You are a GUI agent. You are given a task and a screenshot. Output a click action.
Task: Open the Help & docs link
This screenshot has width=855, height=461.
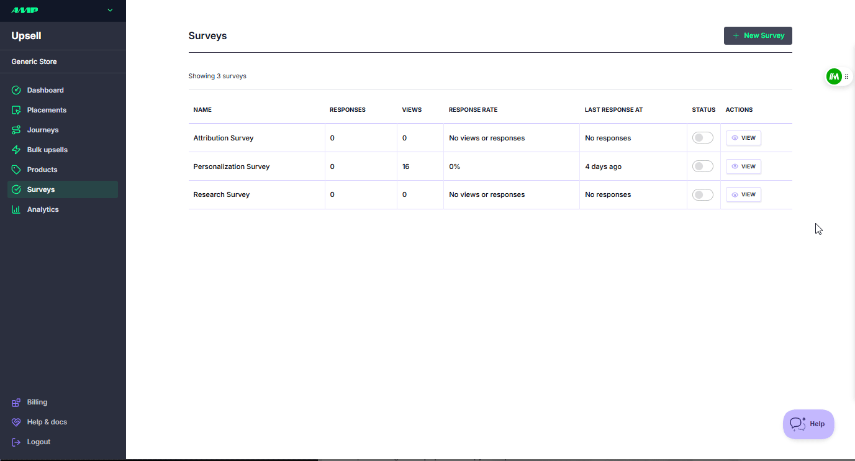click(63, 422)
